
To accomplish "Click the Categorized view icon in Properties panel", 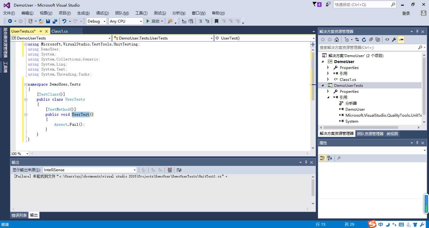I will coord(323,158).
